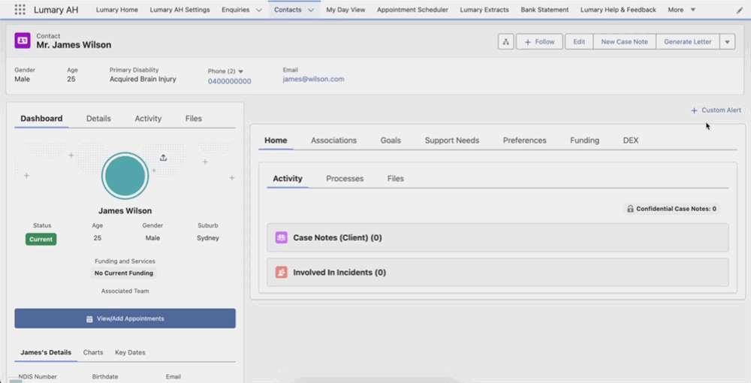The height and width of the screenshot is (383, 751).
Task: Expand the Phone (2) dropdown arrow
Action: (241, 71)
